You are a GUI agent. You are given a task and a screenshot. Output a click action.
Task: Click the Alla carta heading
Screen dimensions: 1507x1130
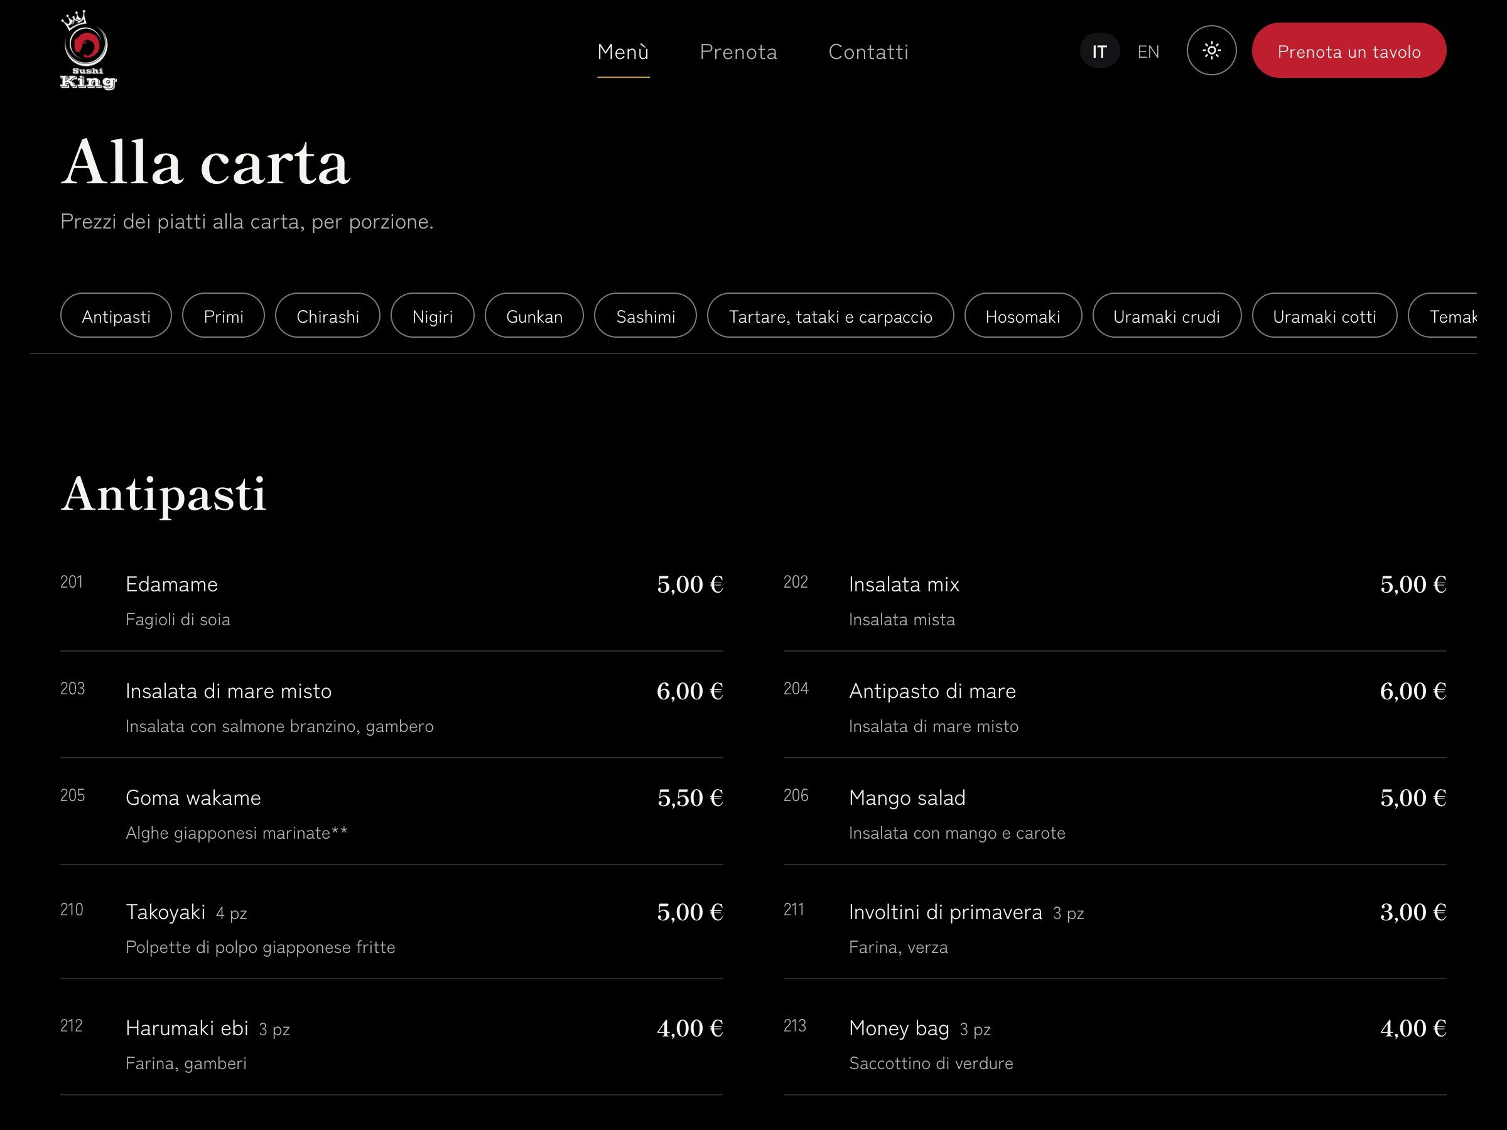tap(205, 162)
